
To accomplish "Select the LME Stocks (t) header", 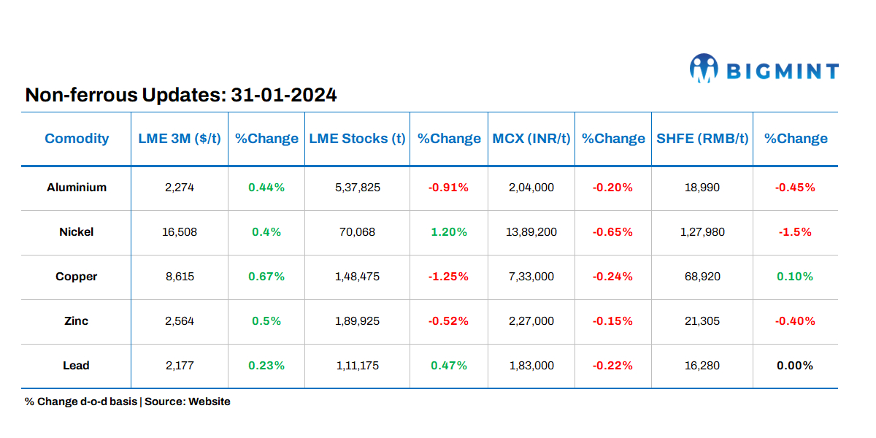I will [x=357, y=139].
